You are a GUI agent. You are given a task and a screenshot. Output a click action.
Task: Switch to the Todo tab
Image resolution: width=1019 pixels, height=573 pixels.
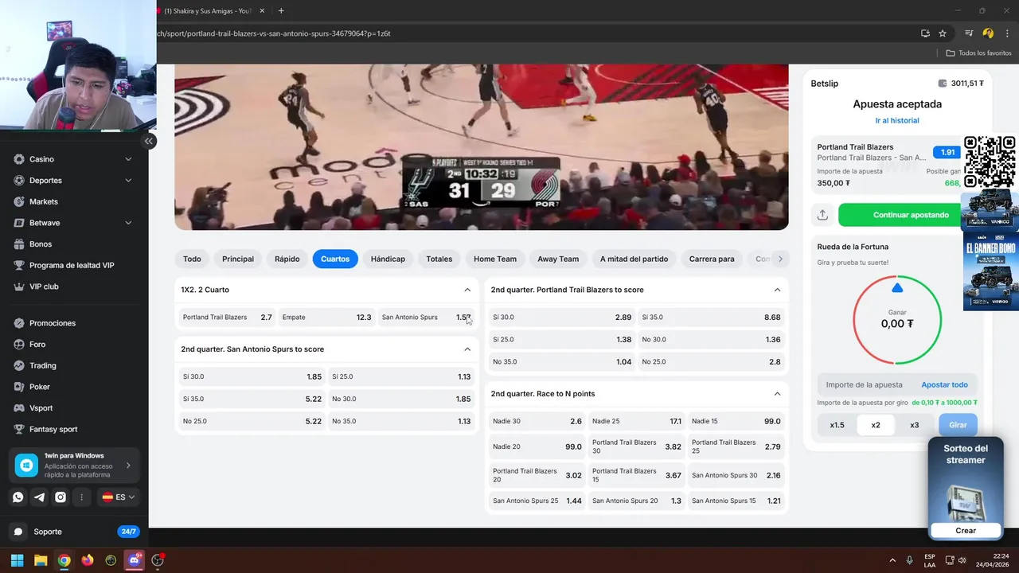click(x=192, y=259)
